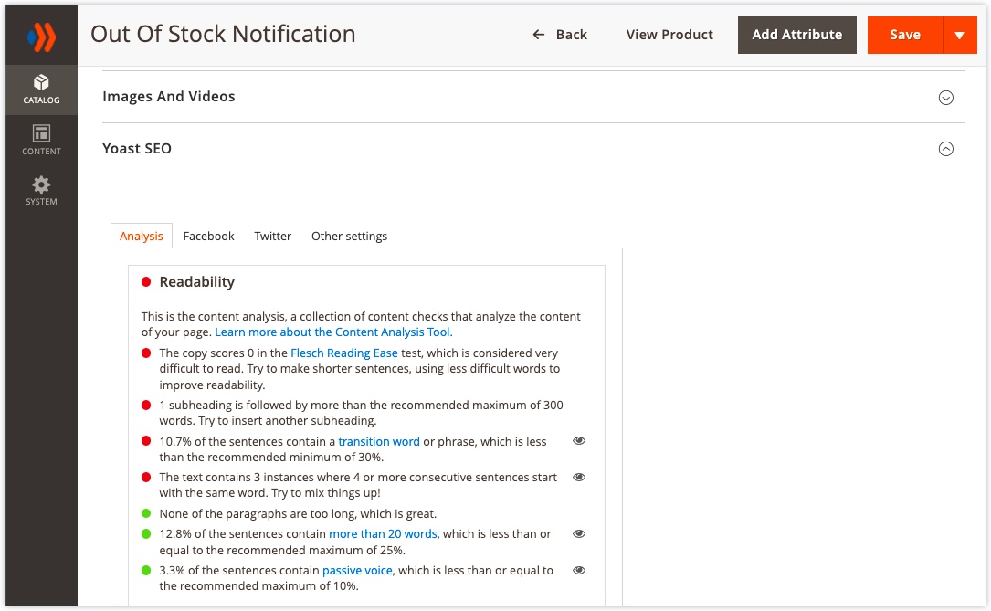
Task: Open the Flesch Reading Ease link
Action: pos(343,353)
